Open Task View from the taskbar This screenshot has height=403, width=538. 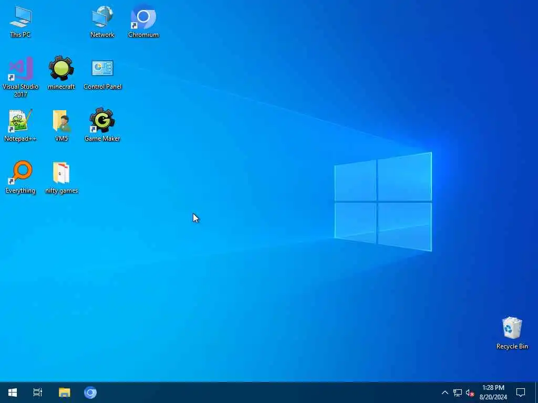tap(38, 393)
